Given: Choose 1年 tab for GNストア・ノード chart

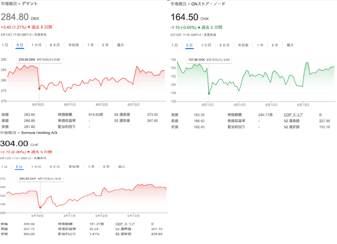Looking at the screenshot, I should click(260, 45).
